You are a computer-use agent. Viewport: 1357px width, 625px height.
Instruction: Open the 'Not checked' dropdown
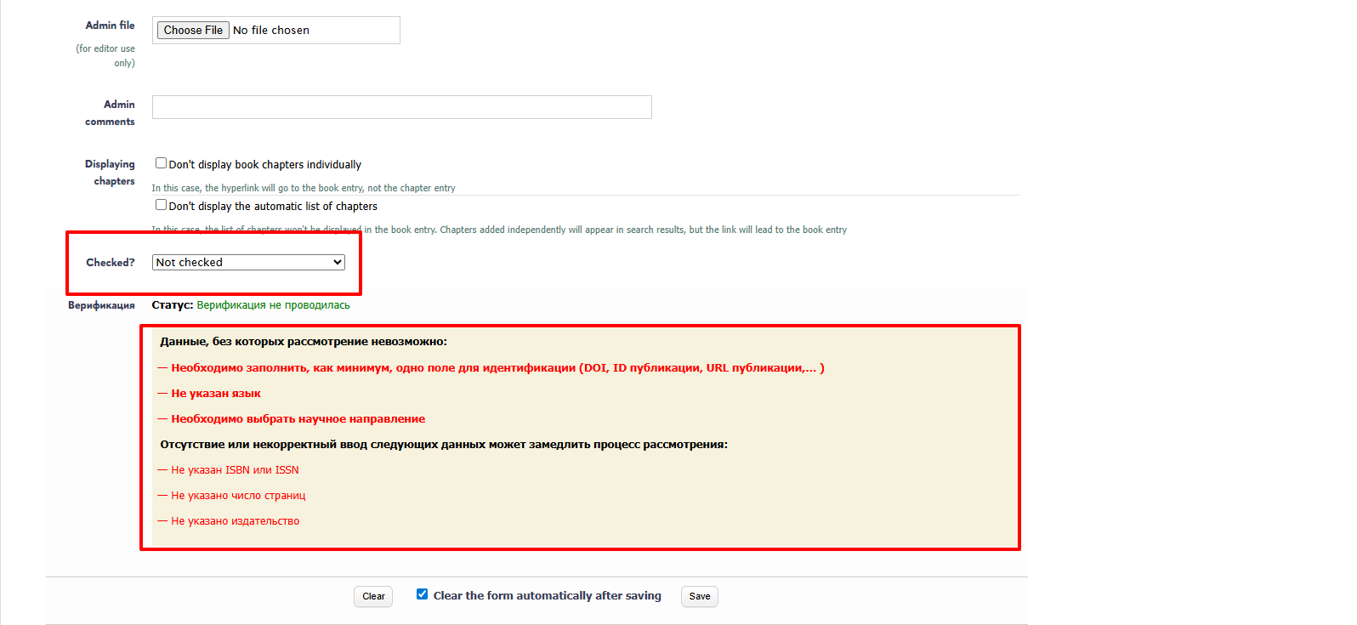point(247,262)
